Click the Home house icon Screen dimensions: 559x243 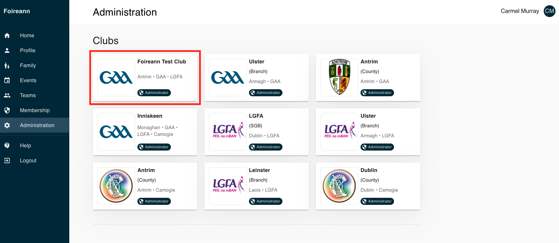7,36
